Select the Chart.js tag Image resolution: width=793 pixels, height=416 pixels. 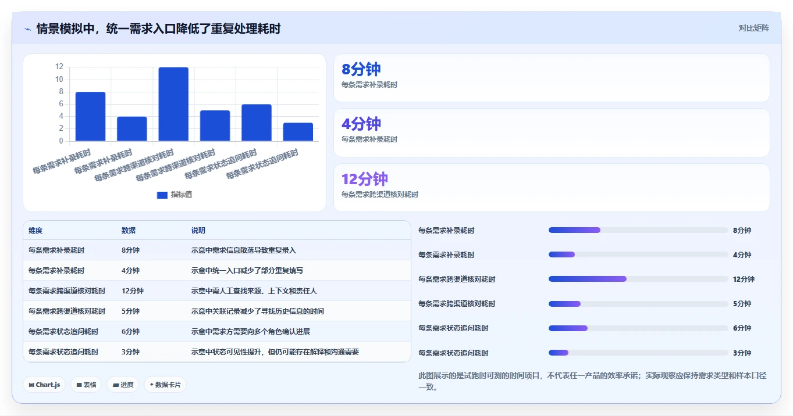[x=44, y=385]
